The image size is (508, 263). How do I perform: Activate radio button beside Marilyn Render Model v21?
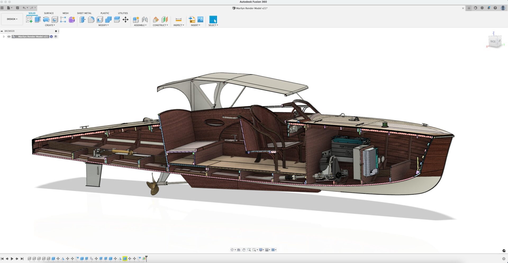point(56,37)
